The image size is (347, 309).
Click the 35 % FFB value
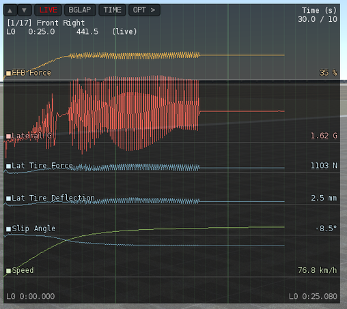328,73
